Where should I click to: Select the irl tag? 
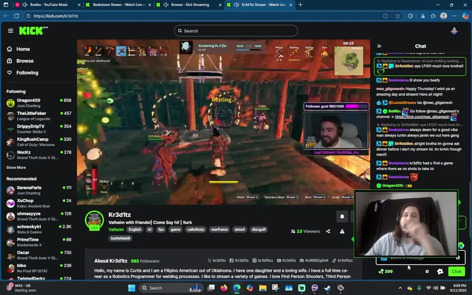pyautogui.click(x=149, y=229)
